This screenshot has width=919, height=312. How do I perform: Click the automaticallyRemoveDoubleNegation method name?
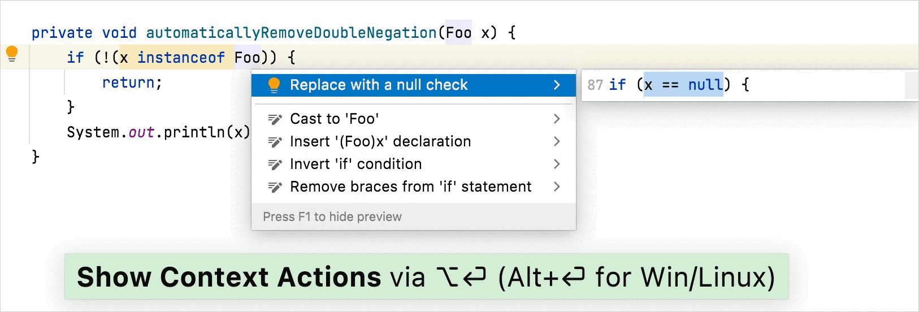click(291, 33)
